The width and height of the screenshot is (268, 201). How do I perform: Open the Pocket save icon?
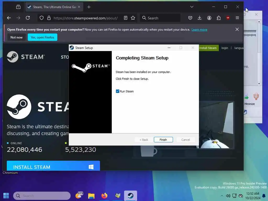pos(190,18)
